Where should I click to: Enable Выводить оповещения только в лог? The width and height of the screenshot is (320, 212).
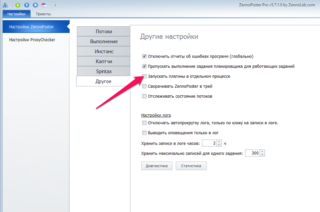pyautogui.click(x=144, y=133)
